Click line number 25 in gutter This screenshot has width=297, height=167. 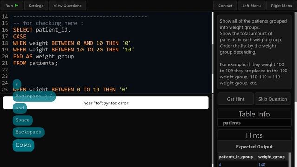[x=5, y=90]
